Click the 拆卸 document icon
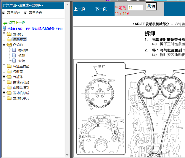This screenshot has height=158, width=185. (x=14, y=55)
